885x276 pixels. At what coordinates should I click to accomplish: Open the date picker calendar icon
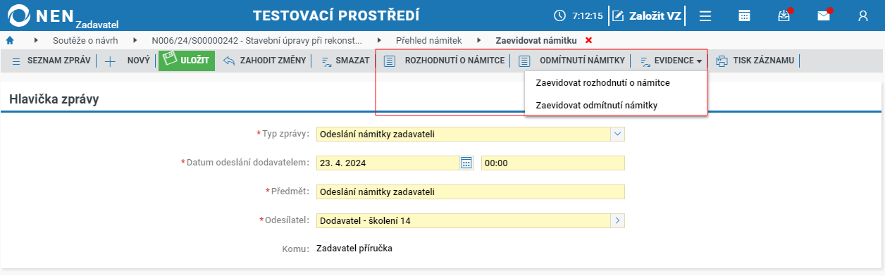466,163
